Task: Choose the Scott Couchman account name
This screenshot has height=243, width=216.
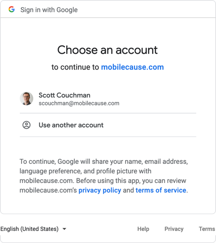Action: 64,95
